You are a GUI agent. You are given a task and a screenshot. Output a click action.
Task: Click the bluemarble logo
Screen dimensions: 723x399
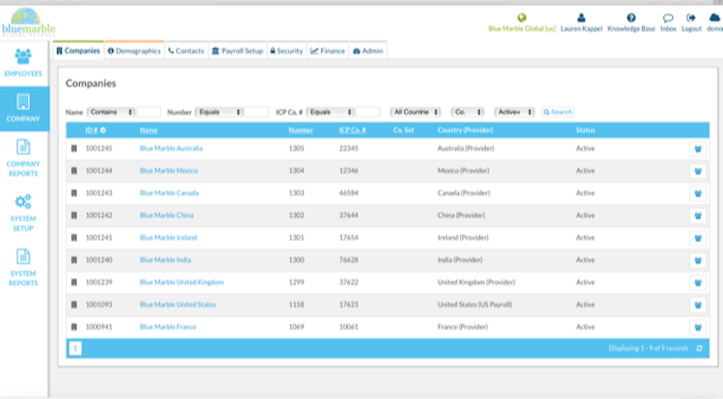coord(28,22)
